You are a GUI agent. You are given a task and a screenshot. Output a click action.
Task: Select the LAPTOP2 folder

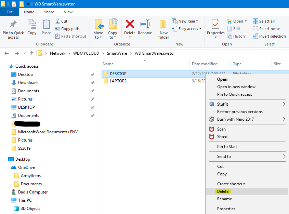coord(118,81)
